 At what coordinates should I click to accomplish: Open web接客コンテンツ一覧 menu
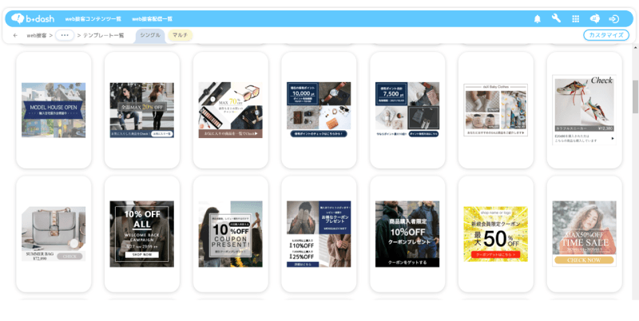[x=93, y=18]
